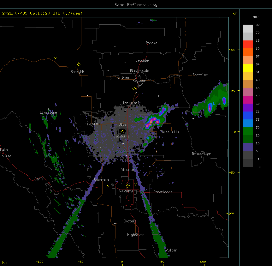Select the yellow diamond marker south of RedDeer
Image resolution: width=272 pixels, height=266 pixels.
point(134,89)
